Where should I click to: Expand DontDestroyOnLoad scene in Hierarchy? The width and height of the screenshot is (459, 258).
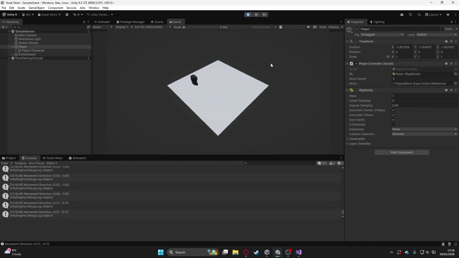click(9, 58)
